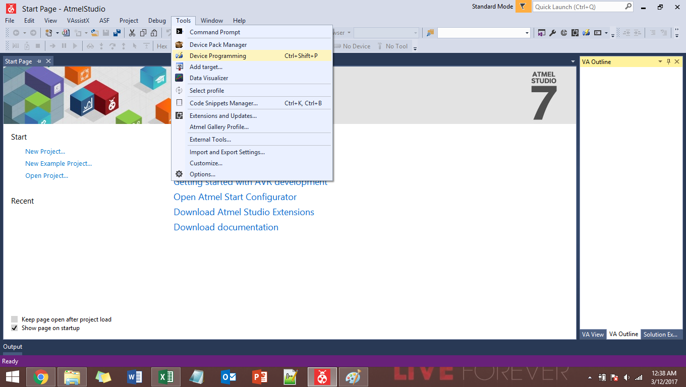
Task: Click No Device indicator in toolbar
Action: click(353, 46)
